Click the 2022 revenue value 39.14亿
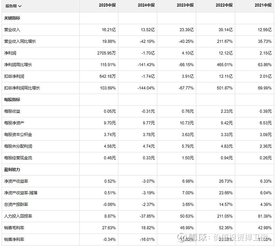276x246 pixels. [x=226, y=30]
